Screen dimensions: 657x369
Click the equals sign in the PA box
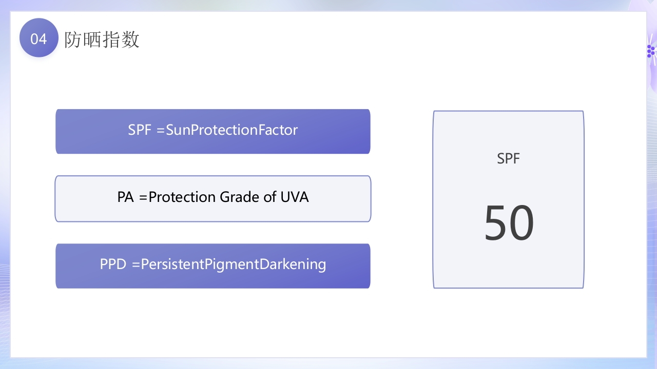143,198
